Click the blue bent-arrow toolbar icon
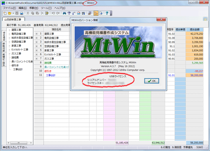This screenshot has height=151, width=210. (x=74, y=13)
